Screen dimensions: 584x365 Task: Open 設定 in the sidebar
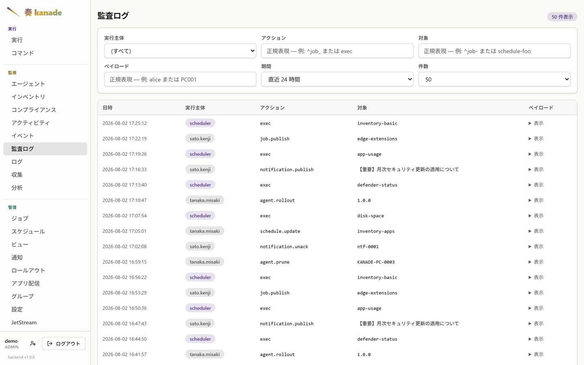pos(45,309)
